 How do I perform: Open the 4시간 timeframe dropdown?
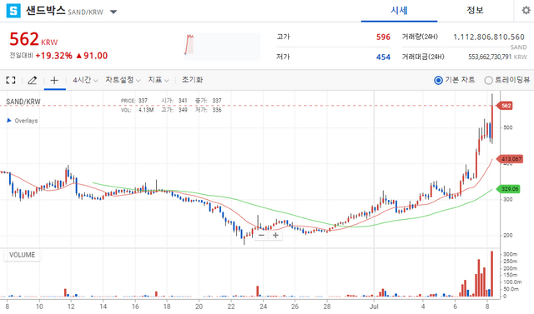(85, 80)
